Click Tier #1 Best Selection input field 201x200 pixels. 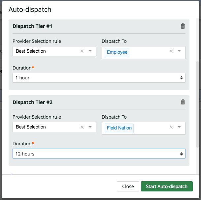[46, 51]
